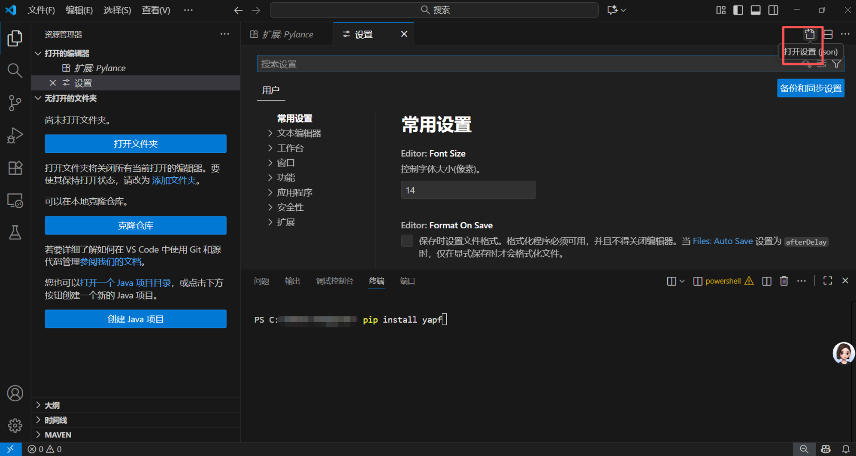Customize layout icon in title bar
Image resolution: width=856 pixels, height=456 pixels.
[x=721, y=10]
